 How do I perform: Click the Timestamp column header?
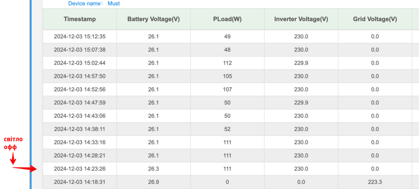click(80, 19)
